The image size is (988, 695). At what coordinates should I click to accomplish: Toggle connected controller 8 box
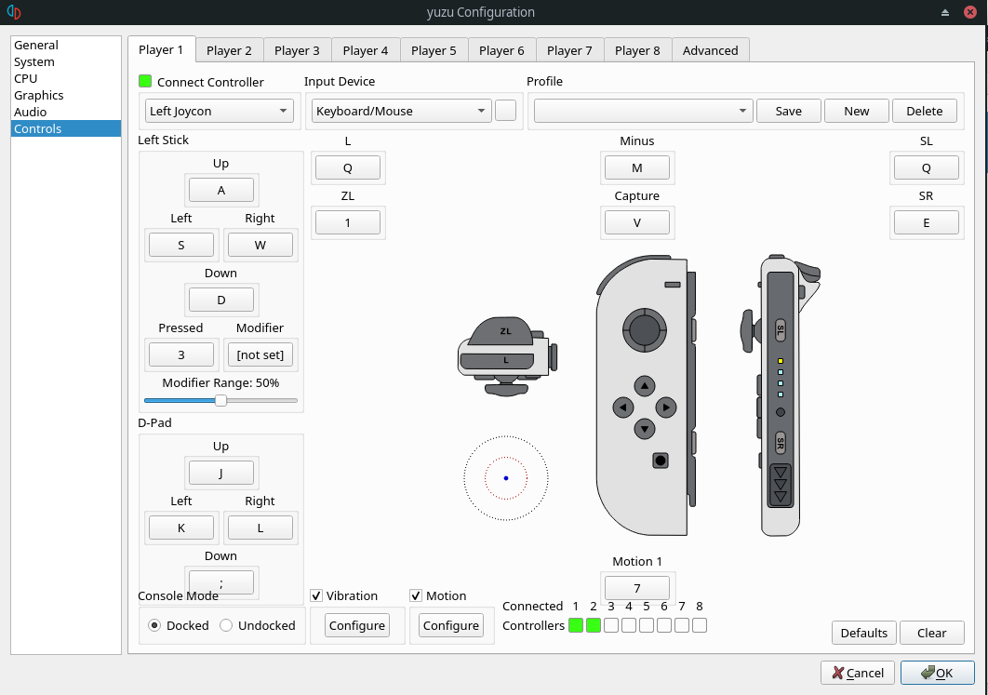point(700,625)
